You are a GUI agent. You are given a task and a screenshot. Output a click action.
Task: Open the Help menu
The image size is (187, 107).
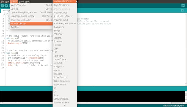click(x=28, y=2)
